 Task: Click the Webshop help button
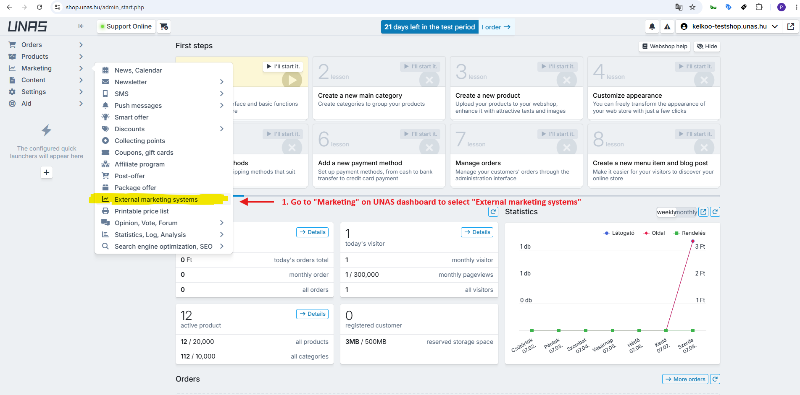tap(665, 47)
